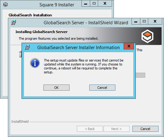Click the disabled Next > button
This screenshot has width=164, height=137.
pos(117,129)
